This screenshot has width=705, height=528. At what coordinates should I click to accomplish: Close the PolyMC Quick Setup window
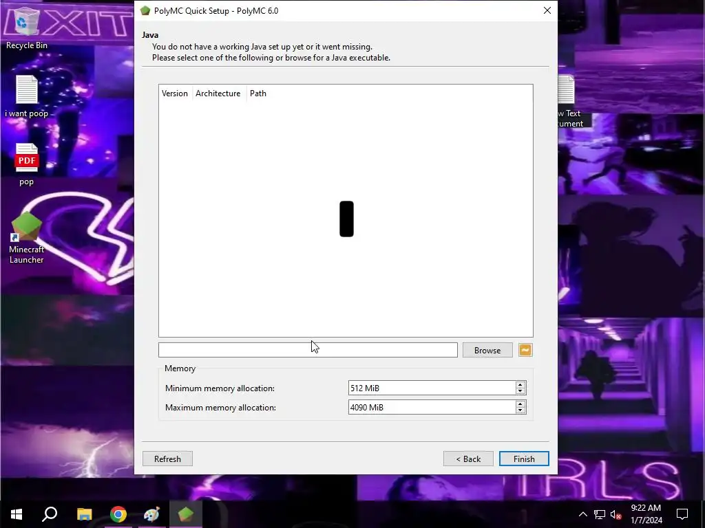click(x=547, y=10)
